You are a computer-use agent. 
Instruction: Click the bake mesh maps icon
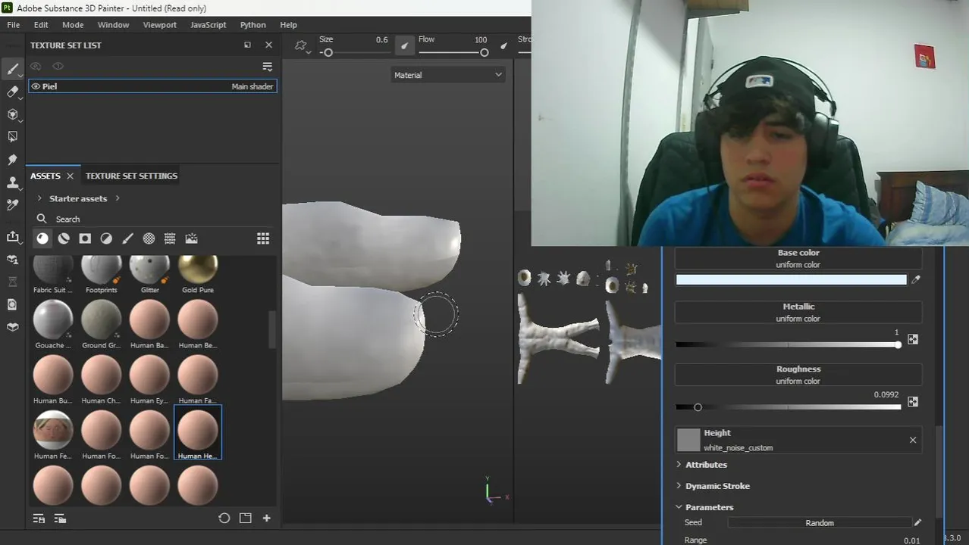click(13, 304)
